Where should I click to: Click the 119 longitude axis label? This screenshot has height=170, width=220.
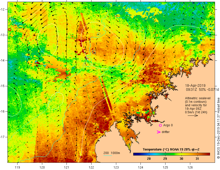coord(17,167)
